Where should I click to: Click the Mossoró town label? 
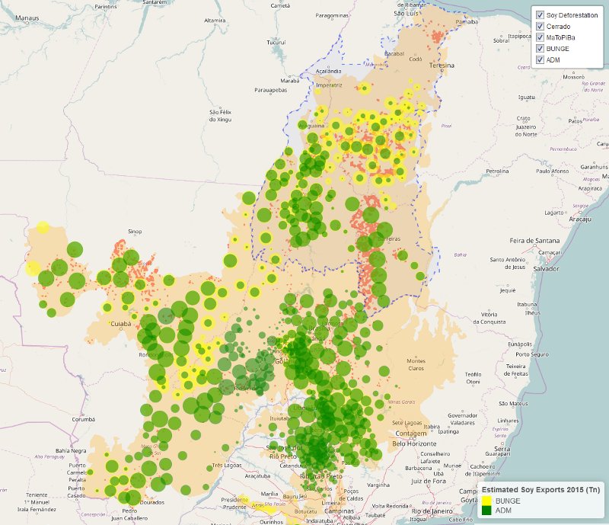[574, 77]
